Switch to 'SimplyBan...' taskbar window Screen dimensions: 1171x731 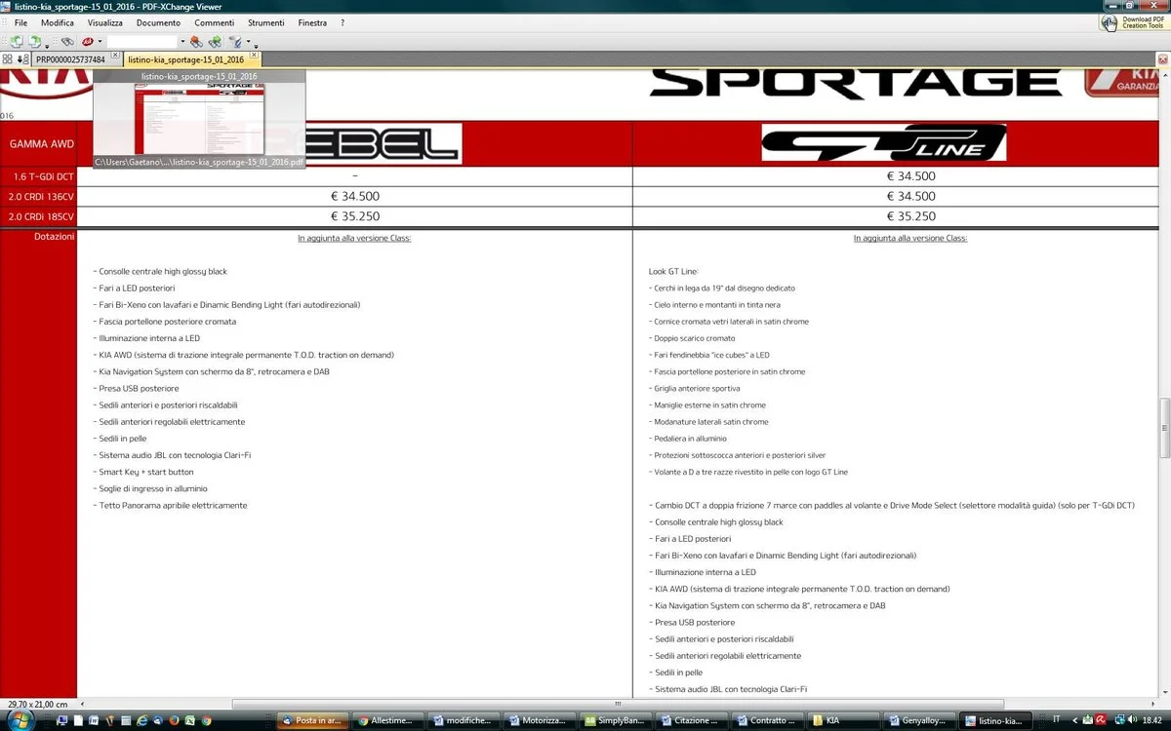tap(616, 720)
